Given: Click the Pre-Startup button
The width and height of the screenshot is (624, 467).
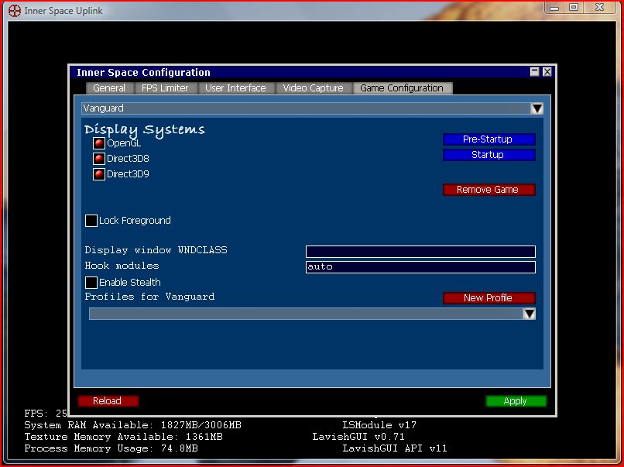Looking at the screenshot, I should point(489,139).
